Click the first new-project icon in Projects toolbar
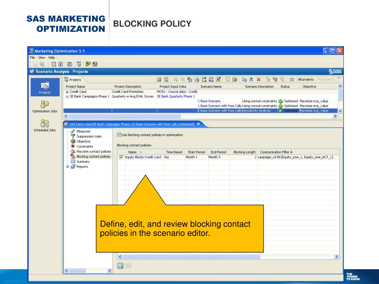 159,80
